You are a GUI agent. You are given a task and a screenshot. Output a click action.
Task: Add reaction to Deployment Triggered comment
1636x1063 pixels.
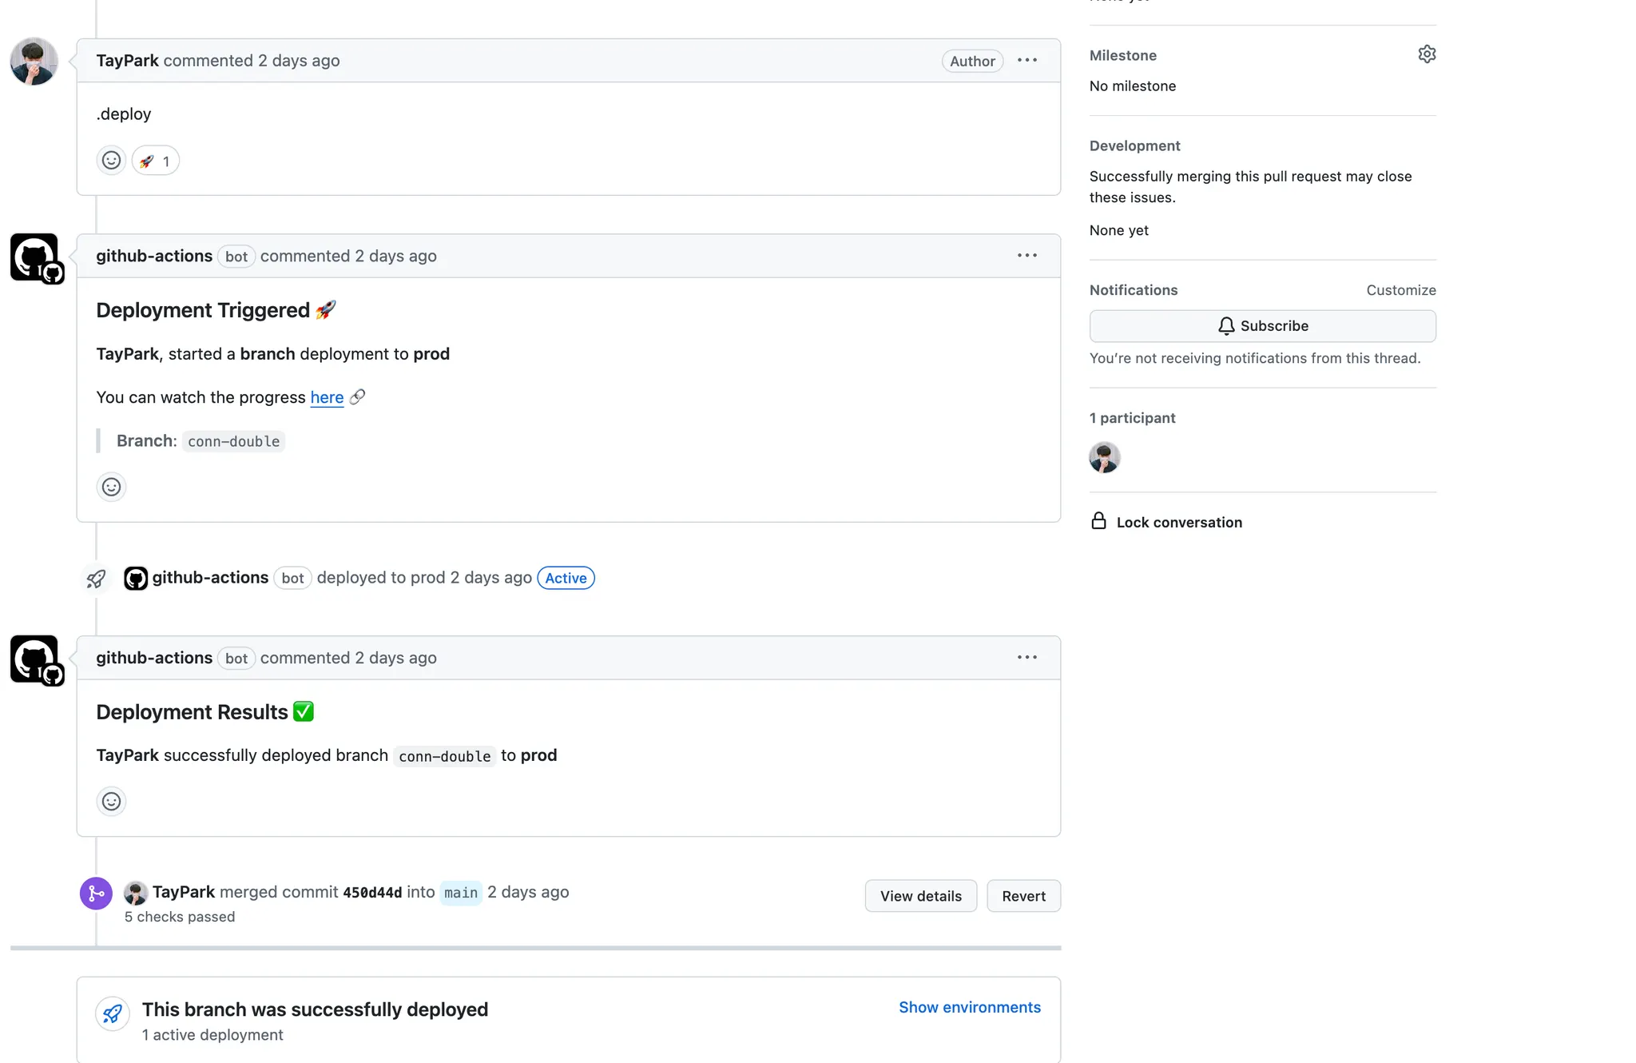coord(111,487)
